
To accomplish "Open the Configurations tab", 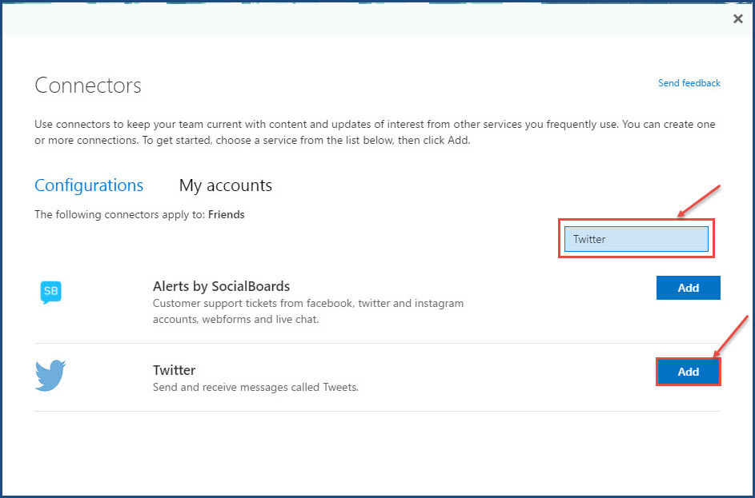I will (89, 185).
